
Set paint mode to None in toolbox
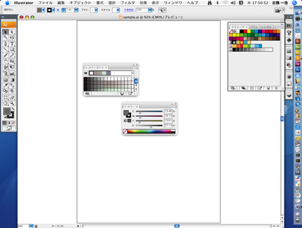click(13, 123)
